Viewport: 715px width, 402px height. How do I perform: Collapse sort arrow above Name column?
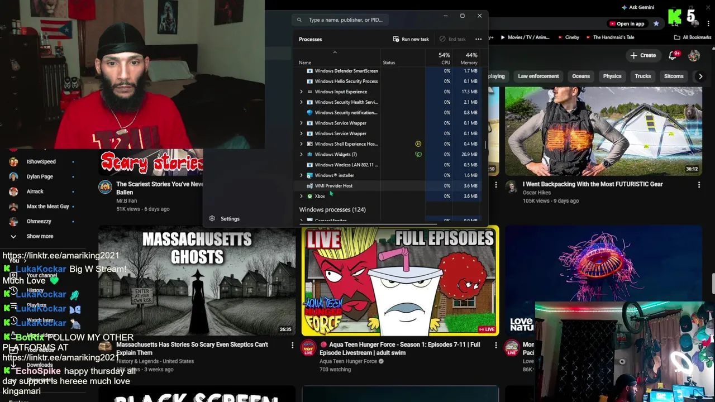pyautogui.click(x=335, y=52)
